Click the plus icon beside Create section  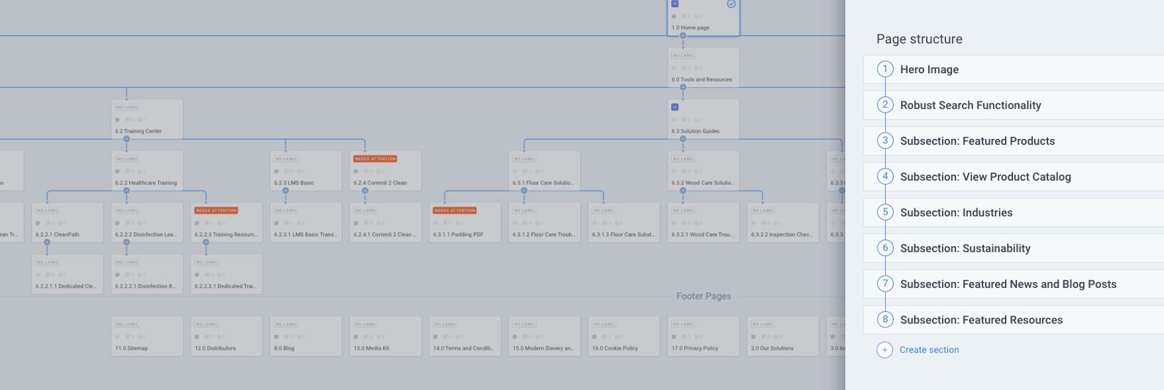885,350
